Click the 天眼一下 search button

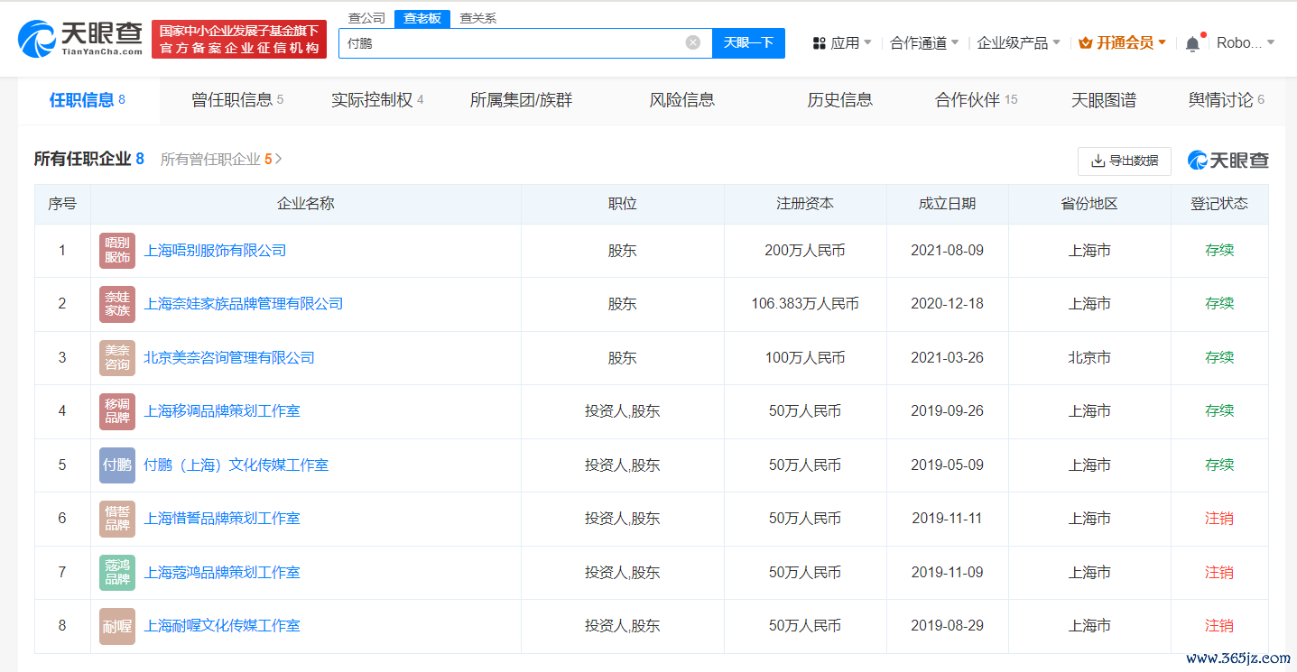(x=748, y=42)
